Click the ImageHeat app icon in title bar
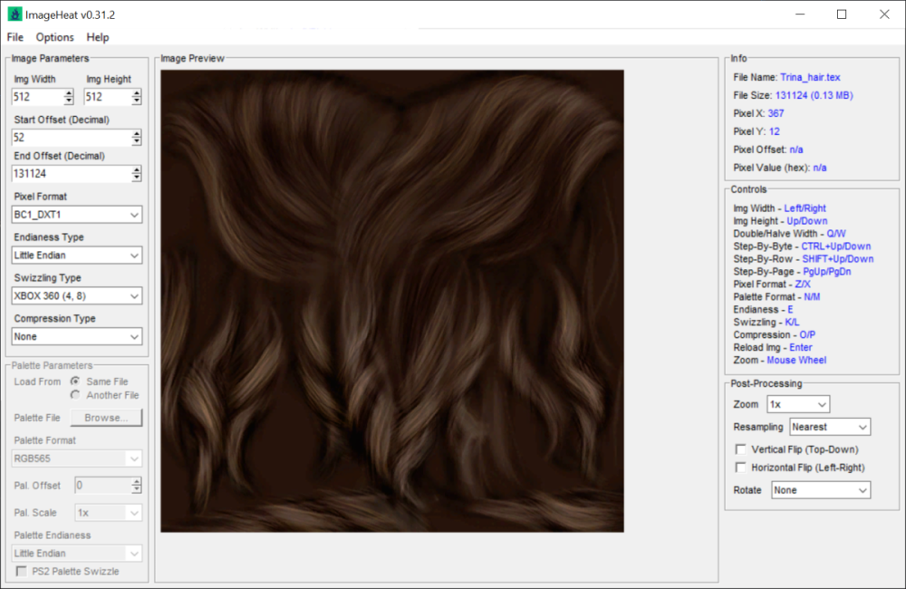This screenshot has width=906, height=589. (14, 14)
